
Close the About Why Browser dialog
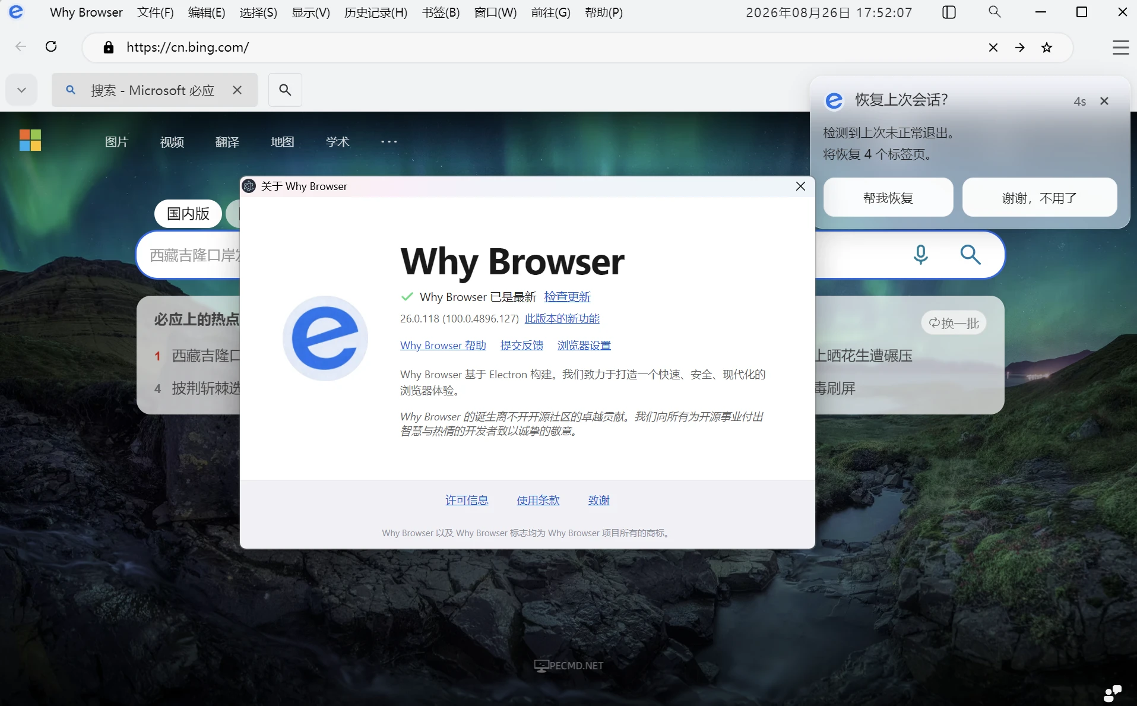pos(800,186)
